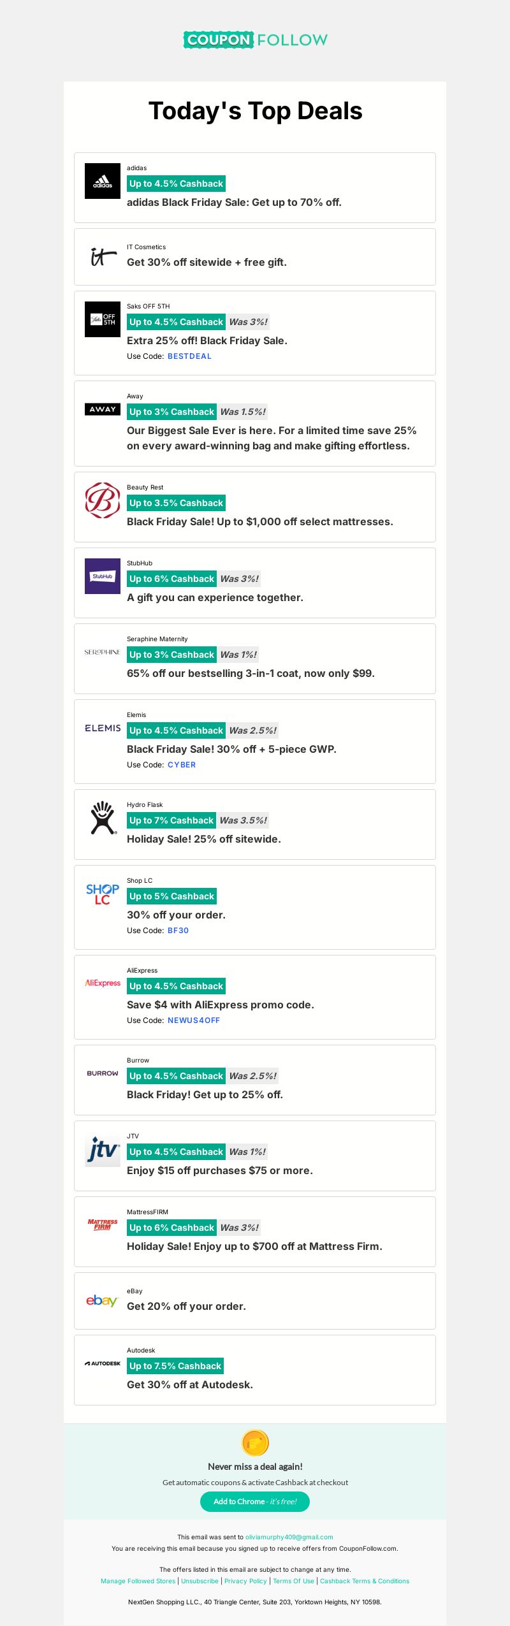The image size is (510, 1626).
Task: Click the BESTDEAL coupon code
Action: 189,356
